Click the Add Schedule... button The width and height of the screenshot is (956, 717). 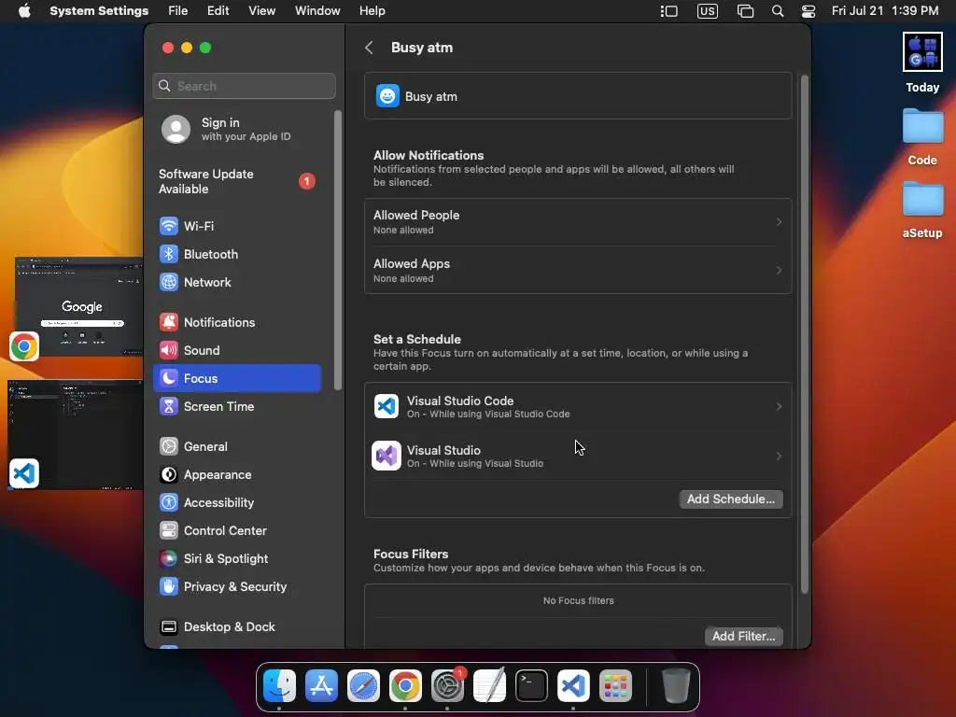pos(731,499)
